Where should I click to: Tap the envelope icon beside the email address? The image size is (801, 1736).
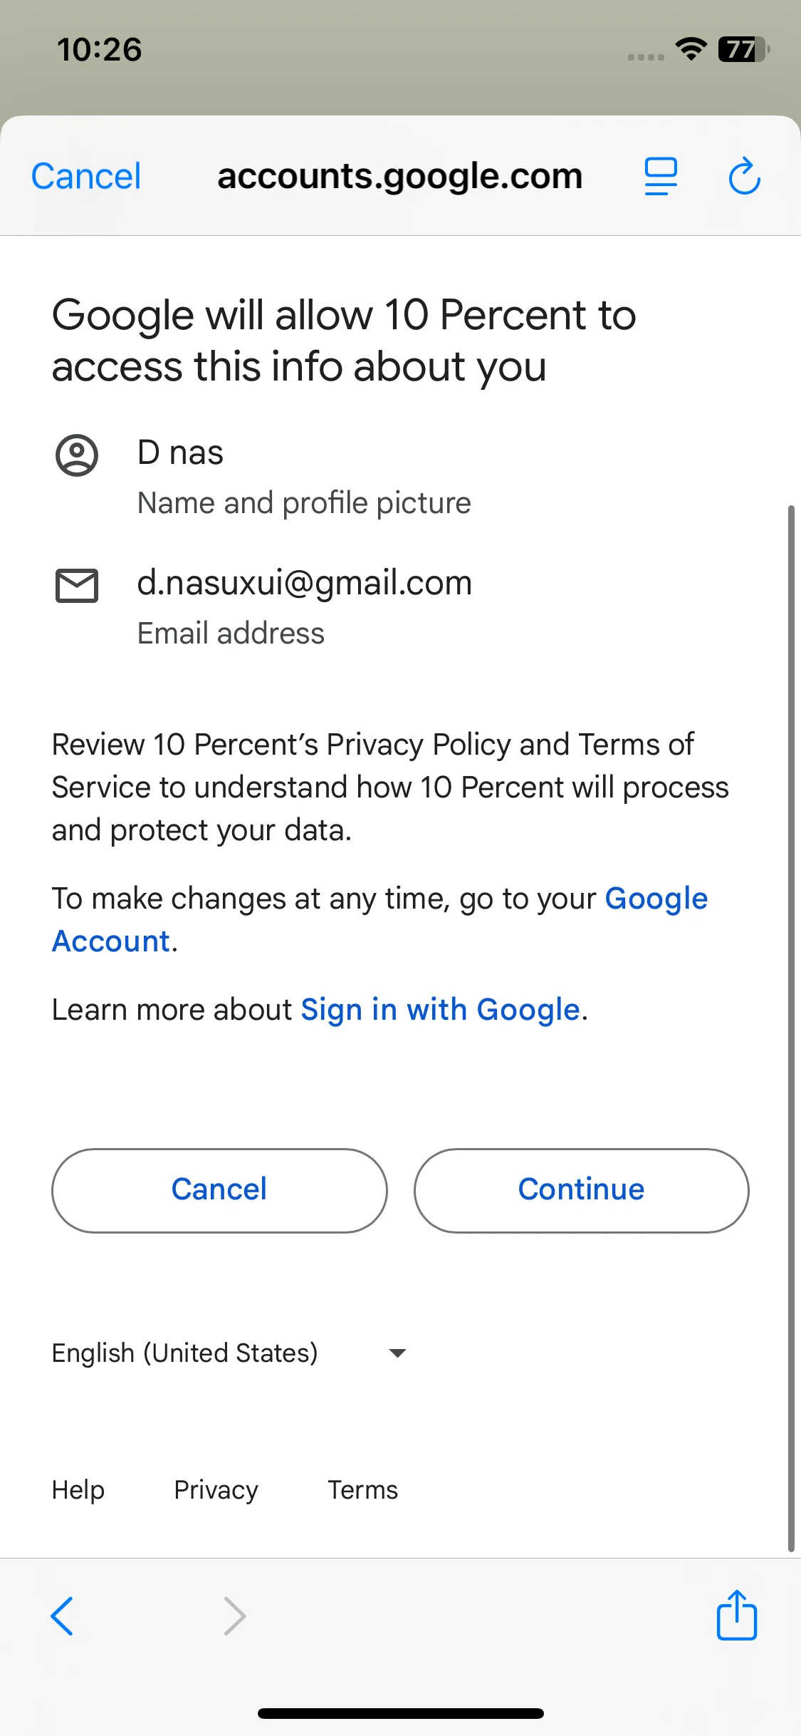(77, 586)
